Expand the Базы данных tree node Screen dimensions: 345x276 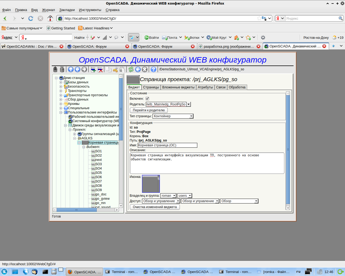[61, 82]
